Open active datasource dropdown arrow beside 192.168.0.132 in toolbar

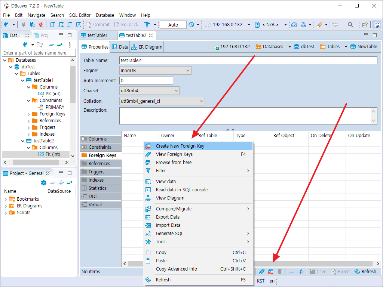[249, 25]
